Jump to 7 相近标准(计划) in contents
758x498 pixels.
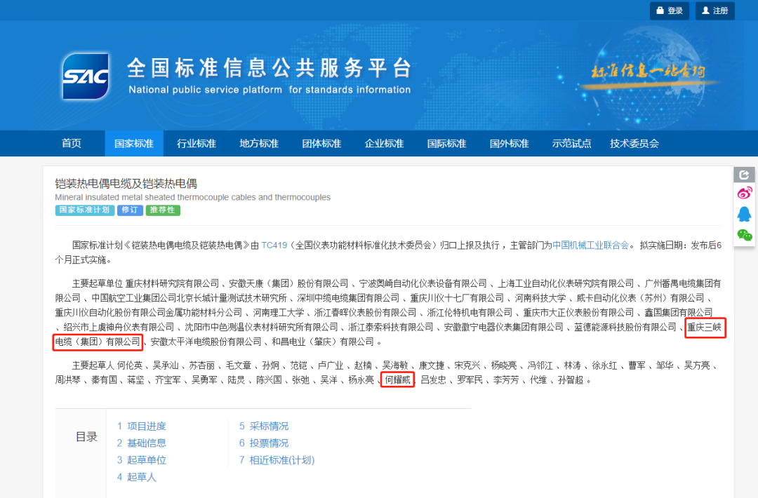pyautogui.click(x=277, y=460)
